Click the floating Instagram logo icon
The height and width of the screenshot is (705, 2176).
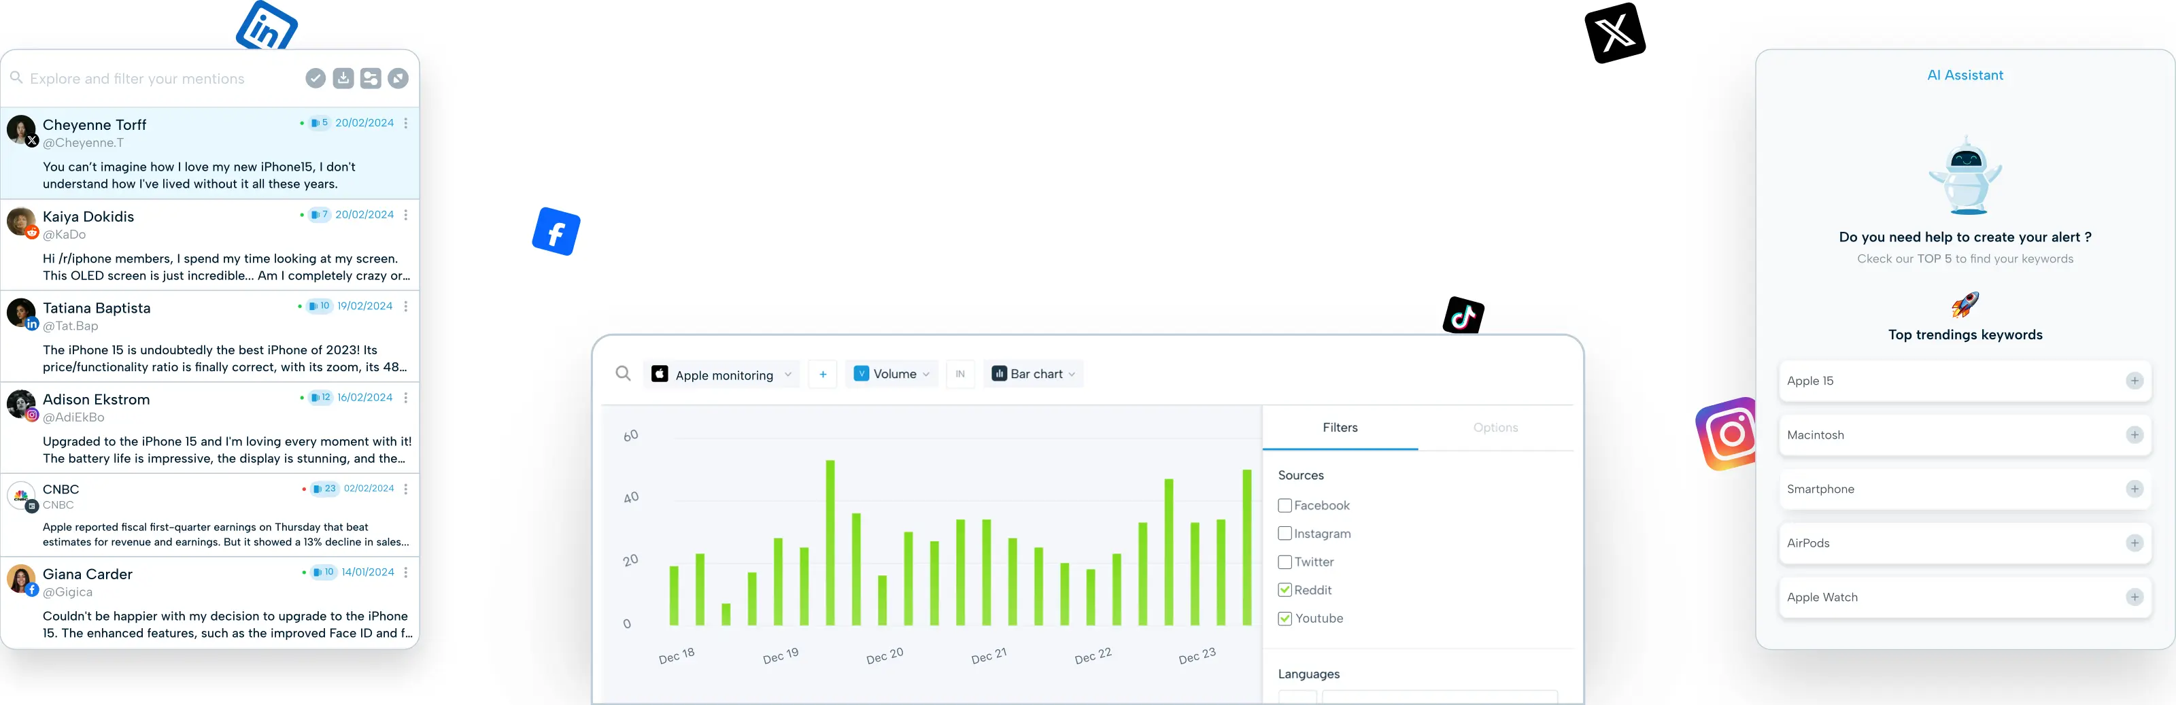(x=1727, y=433)
